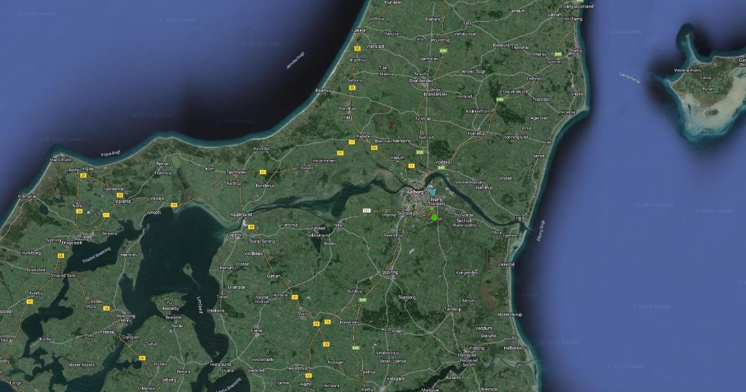Click the Hanstholm label

click(62, 159)
